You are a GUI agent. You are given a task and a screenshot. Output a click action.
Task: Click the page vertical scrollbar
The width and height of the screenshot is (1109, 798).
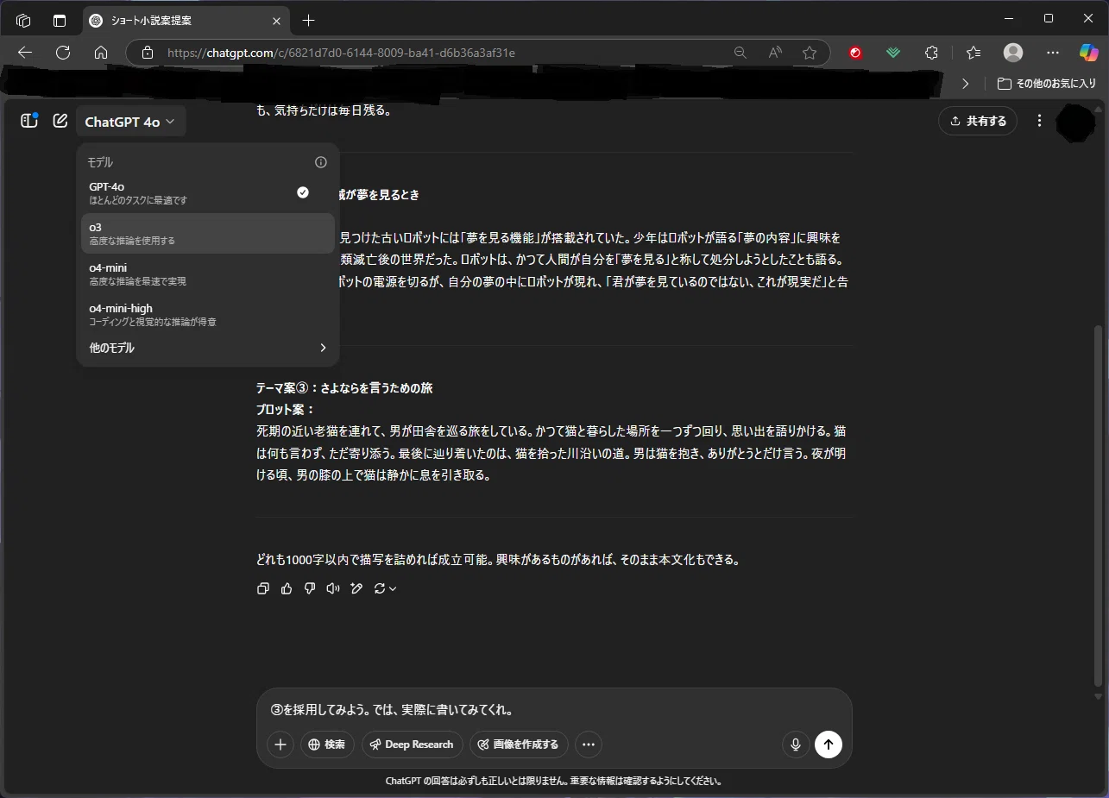1098,505
